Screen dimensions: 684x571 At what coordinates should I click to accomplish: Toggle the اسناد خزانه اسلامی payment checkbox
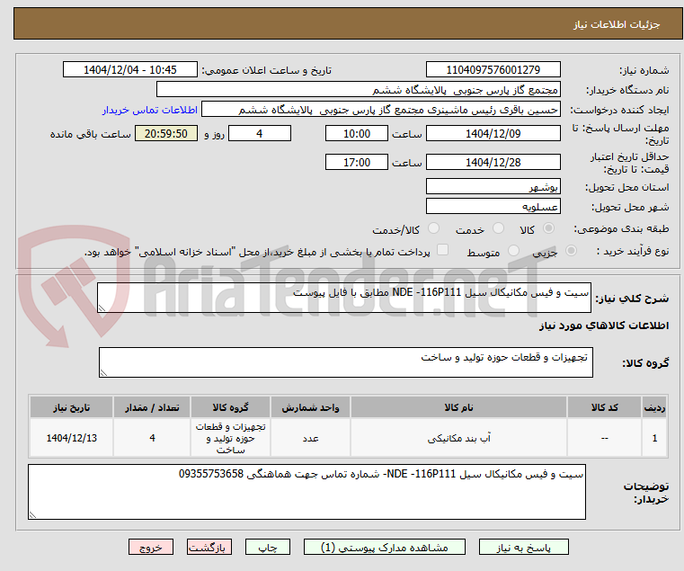(442, 250)
